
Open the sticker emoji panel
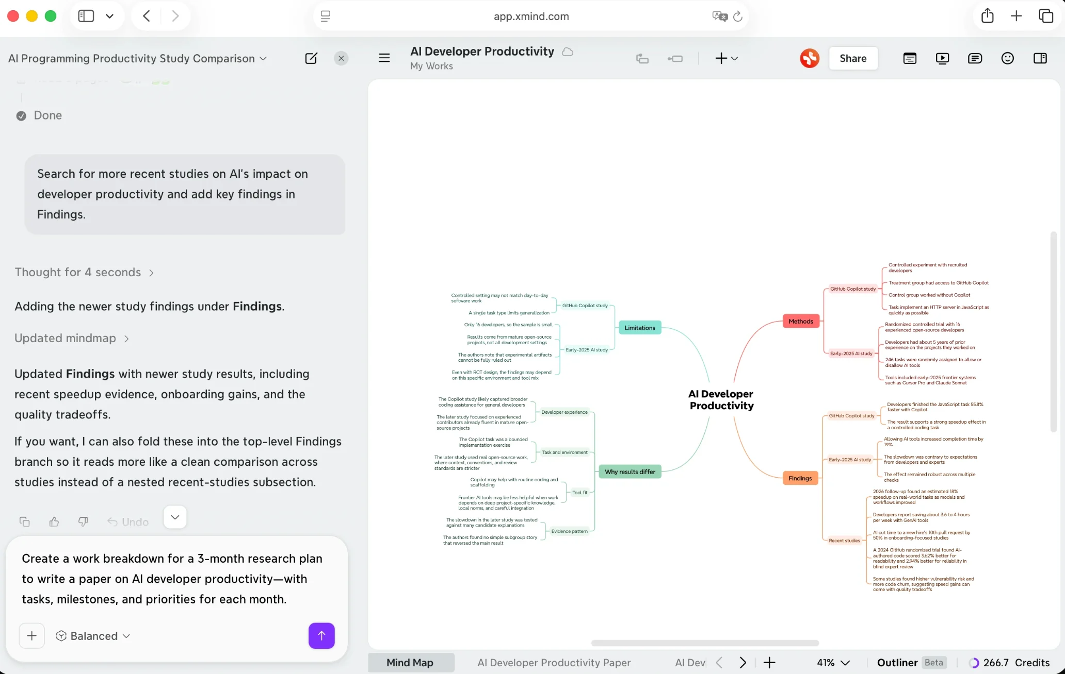1007,58
